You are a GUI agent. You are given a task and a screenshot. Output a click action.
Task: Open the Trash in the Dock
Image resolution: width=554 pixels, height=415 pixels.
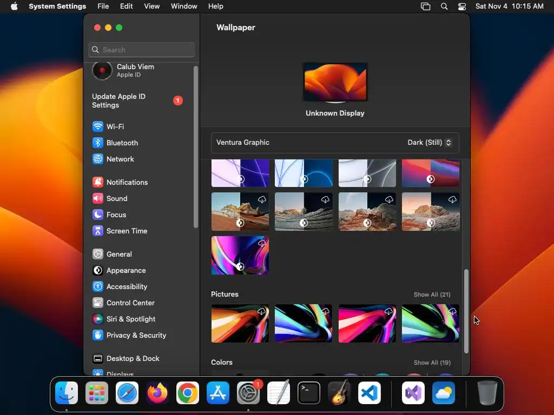click(487, 393)
